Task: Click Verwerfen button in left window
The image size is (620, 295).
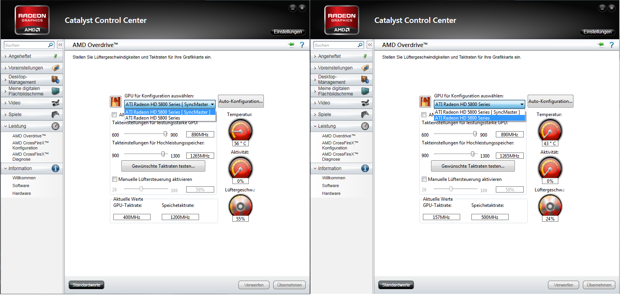Action: point(254,285)
